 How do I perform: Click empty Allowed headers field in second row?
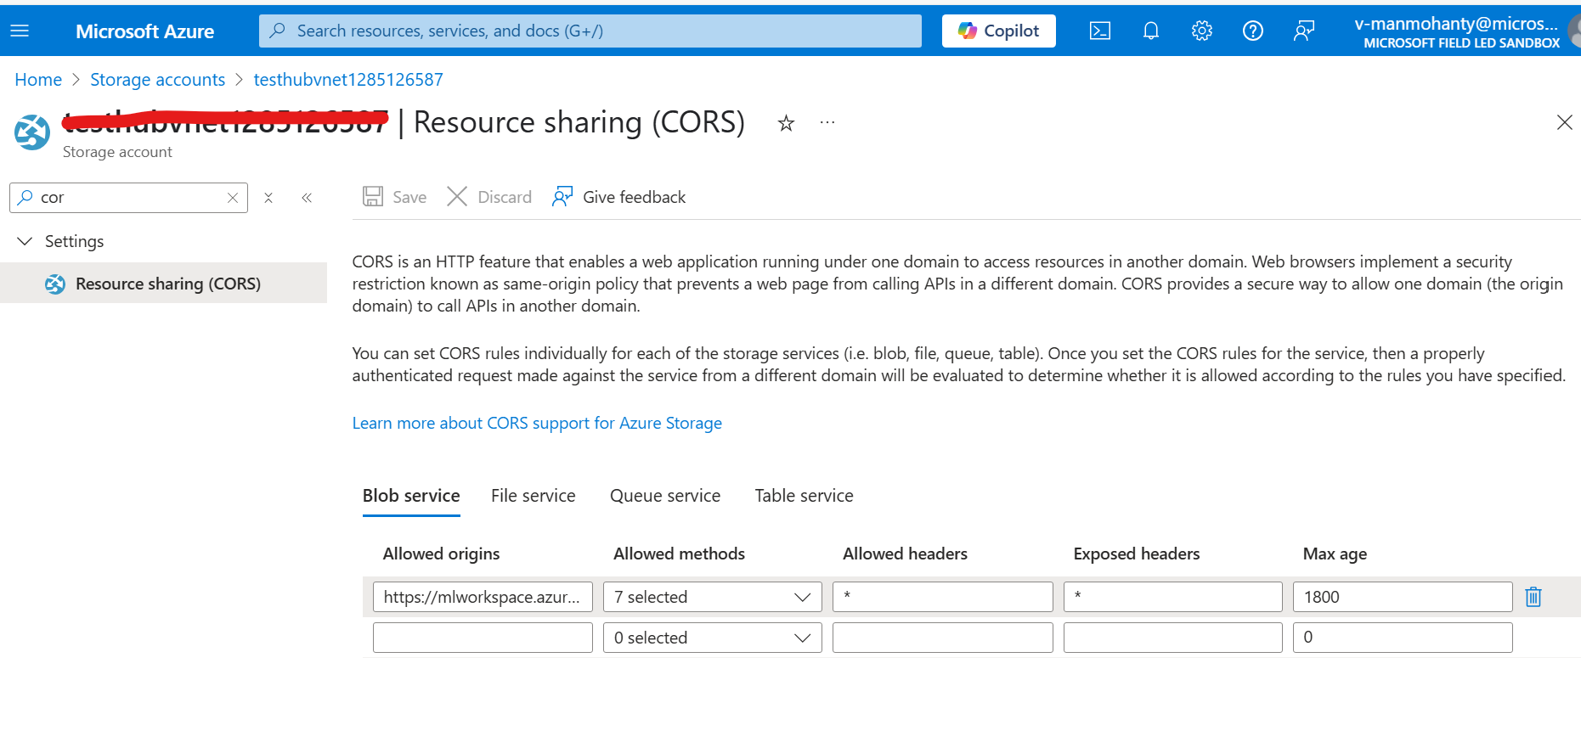click(x=942, y=638)
